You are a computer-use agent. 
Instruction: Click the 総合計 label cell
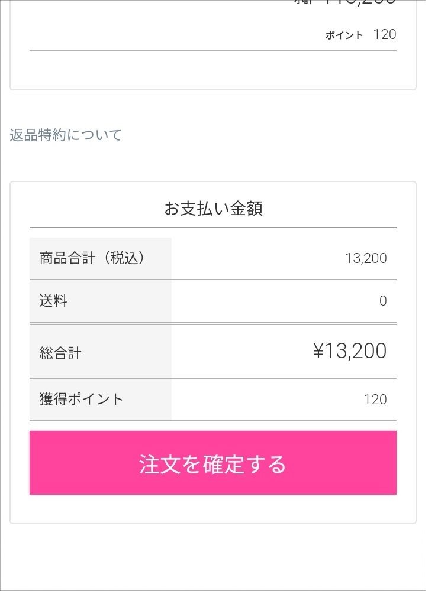(x=60, y=353)
